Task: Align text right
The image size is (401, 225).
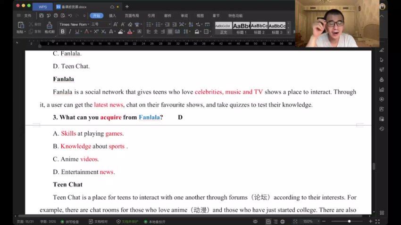Action: [163, 32]
